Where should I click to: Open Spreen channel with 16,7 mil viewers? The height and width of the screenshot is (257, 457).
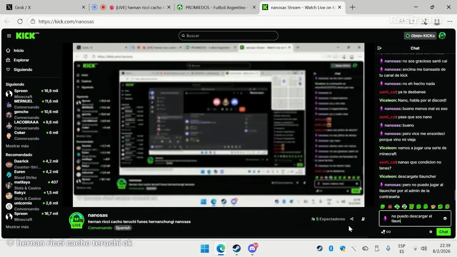coord(32,216)
